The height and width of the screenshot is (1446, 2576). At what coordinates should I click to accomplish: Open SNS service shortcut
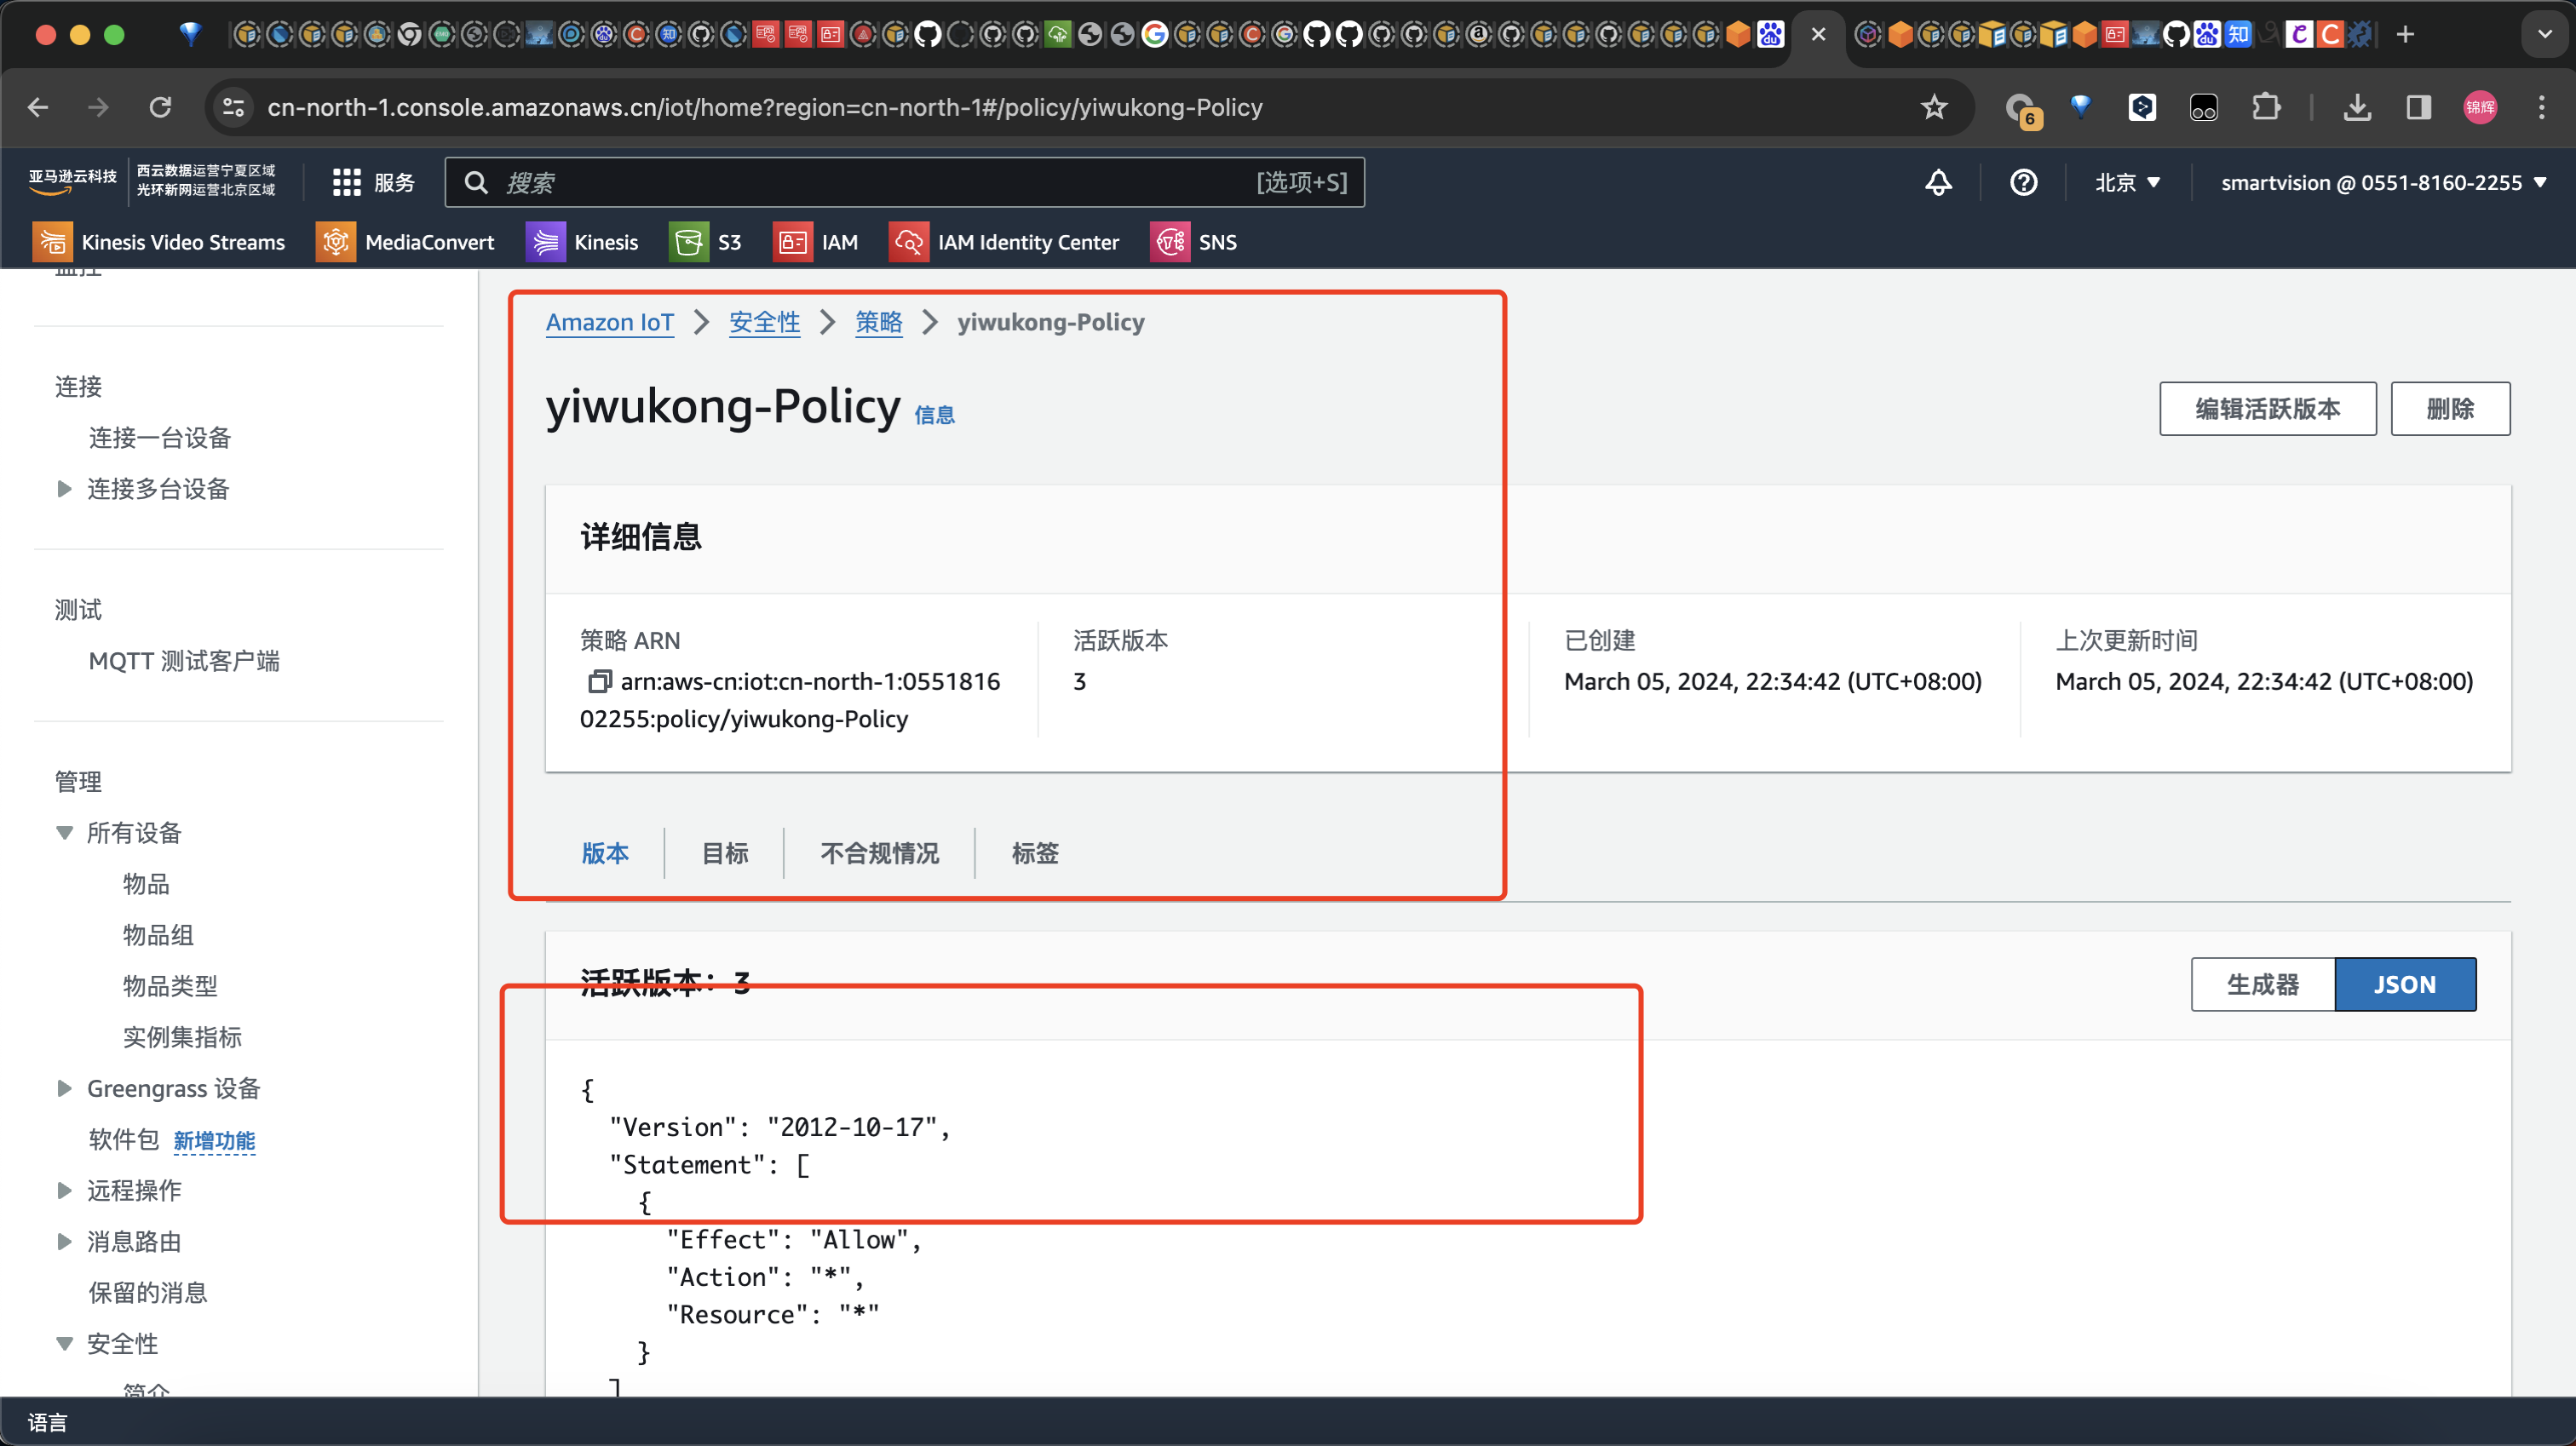(x=1194, y=242)
